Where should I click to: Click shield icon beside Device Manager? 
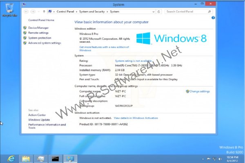pos(25,28)
